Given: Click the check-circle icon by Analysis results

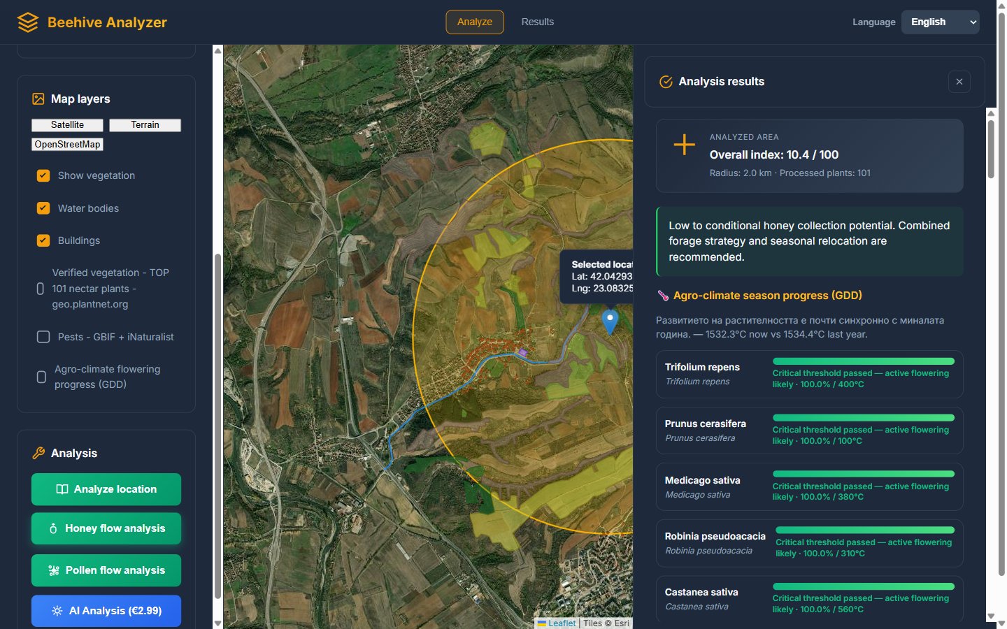Looking at the screenshot, I should [x=666, y=82].
